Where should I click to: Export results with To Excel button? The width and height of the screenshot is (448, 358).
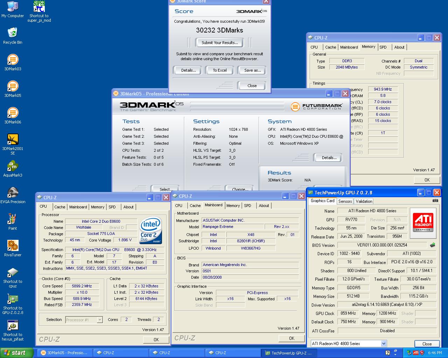tap(220, 70)
